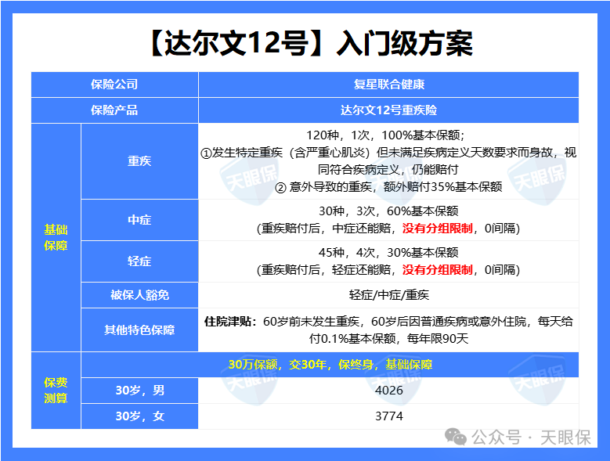Select the yellow 保费测算 section label
The width and height of the screenshot is (610, 461).
(56, 391)
